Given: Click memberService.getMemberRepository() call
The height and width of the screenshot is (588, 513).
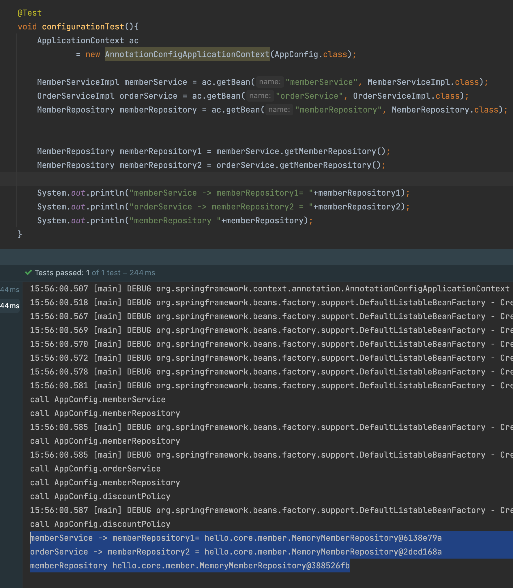Looking at the screenshot, I should (301, 151).
